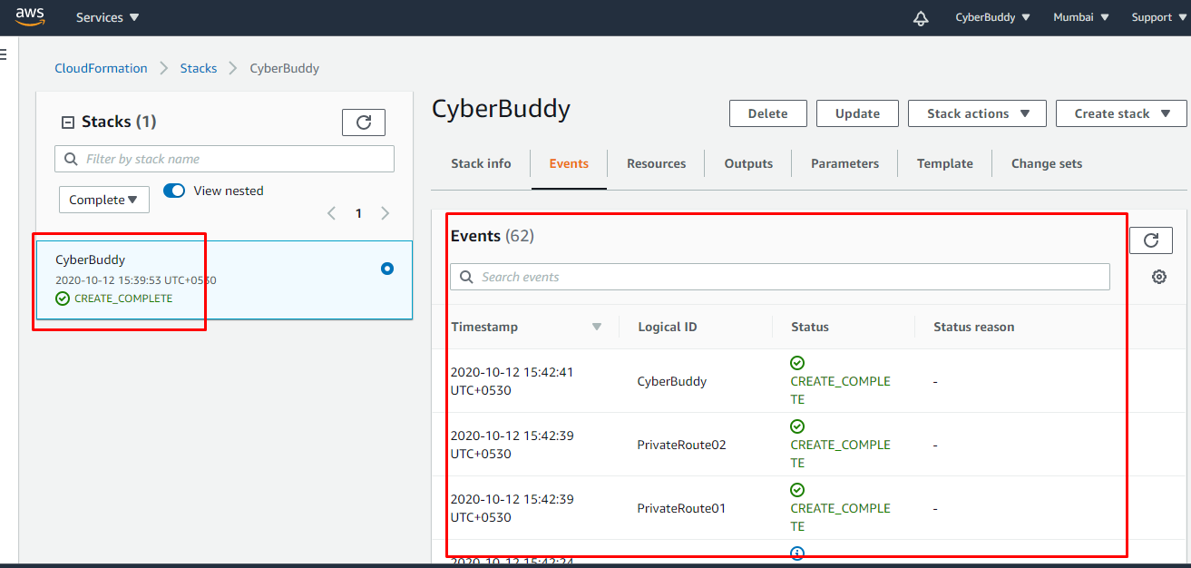Refresh the events list

pyautogui.click(x=1150, y=240)
